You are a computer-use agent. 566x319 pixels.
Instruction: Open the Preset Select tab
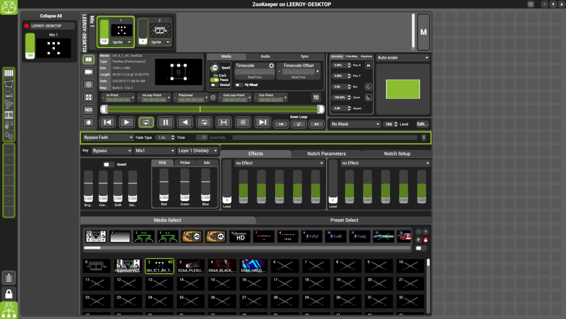344,220
